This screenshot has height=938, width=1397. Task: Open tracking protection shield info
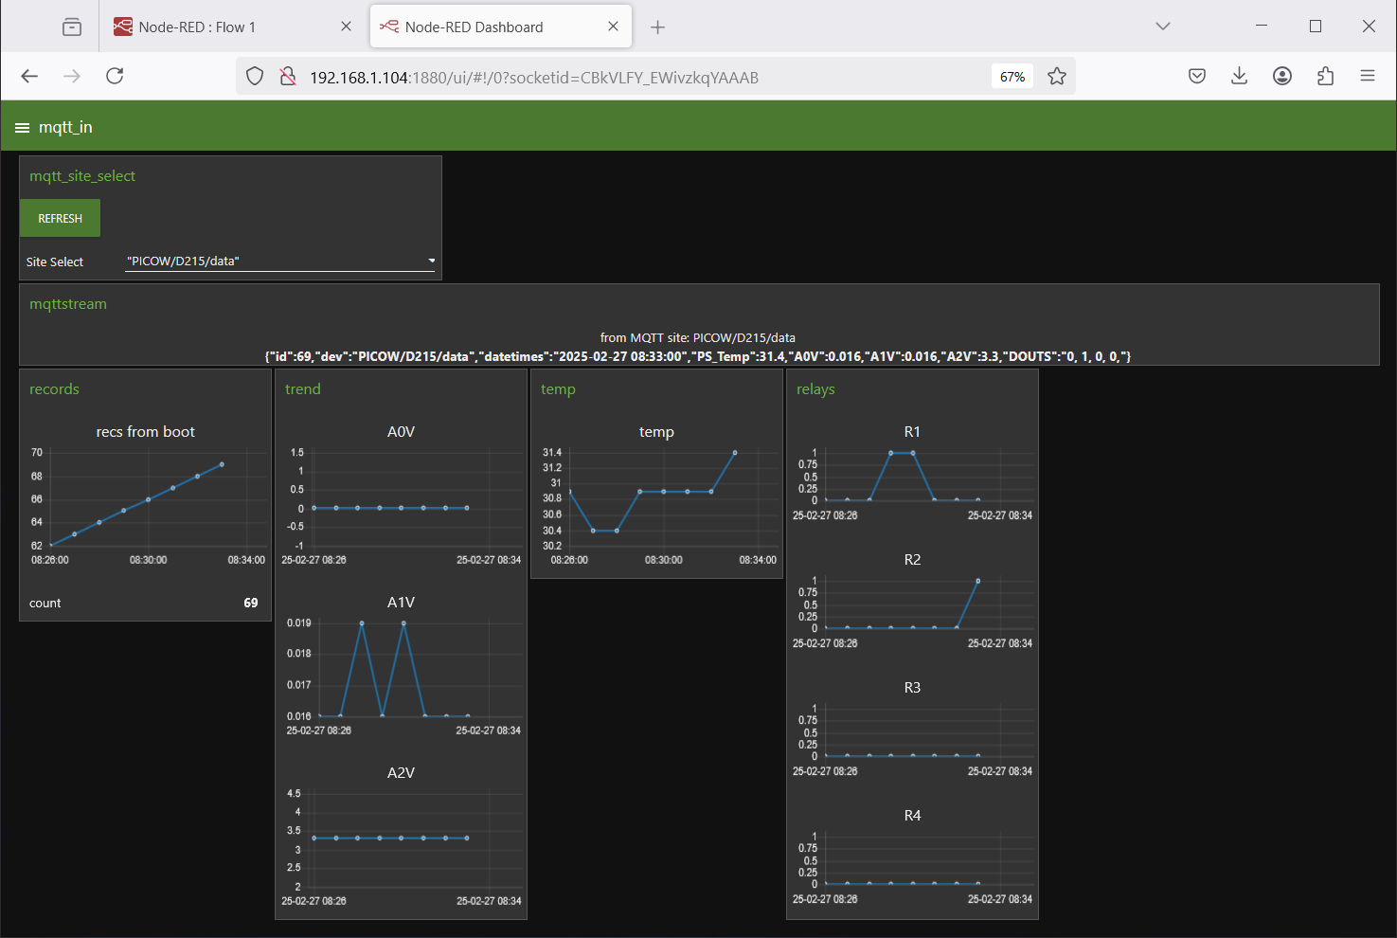(x=255, y=77)
